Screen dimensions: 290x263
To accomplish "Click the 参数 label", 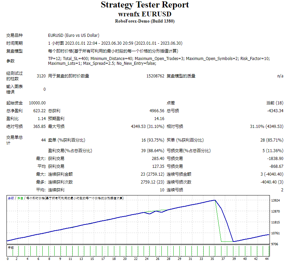I will (10, 61).
